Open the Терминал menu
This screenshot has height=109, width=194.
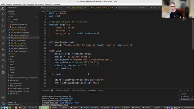pos(48,4)
